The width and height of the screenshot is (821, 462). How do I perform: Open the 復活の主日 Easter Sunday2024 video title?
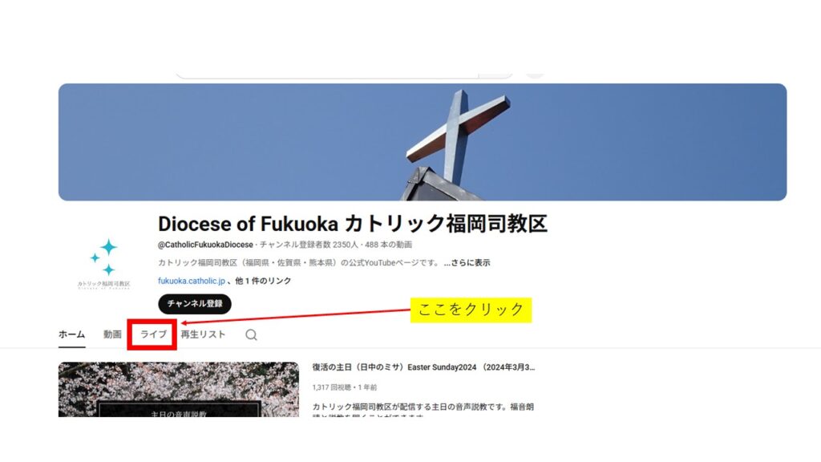[x=423, y=367]
